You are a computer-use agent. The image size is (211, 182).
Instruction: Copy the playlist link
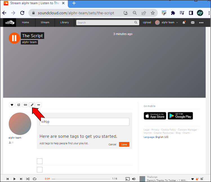pos(25,105)
